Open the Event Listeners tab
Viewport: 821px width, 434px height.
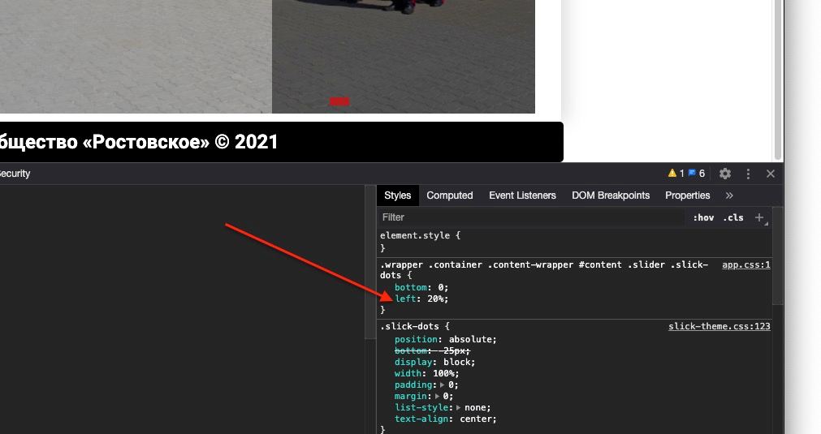(522, 195)
